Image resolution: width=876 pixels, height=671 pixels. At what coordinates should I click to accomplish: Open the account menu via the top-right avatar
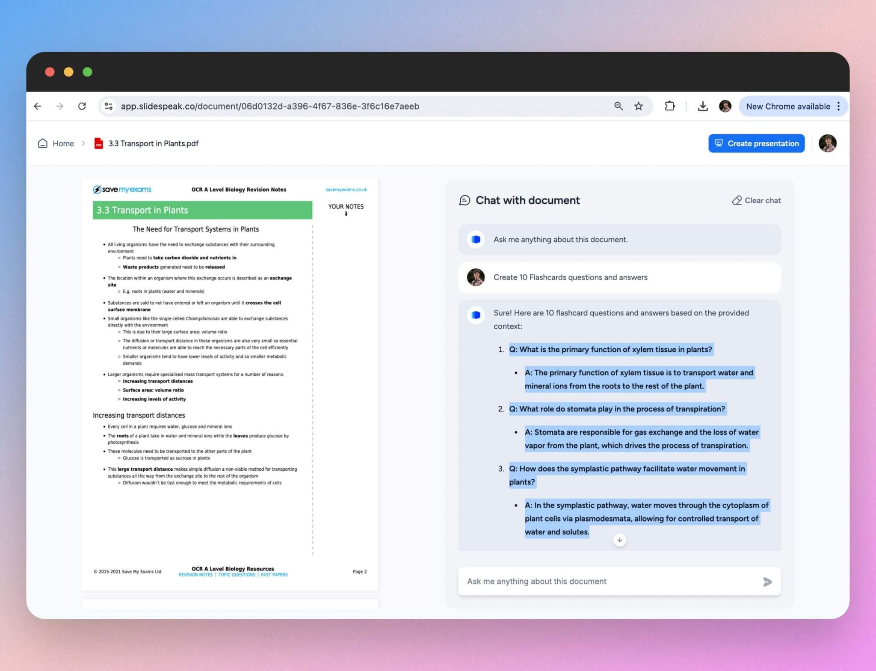[x=827, y=143]
